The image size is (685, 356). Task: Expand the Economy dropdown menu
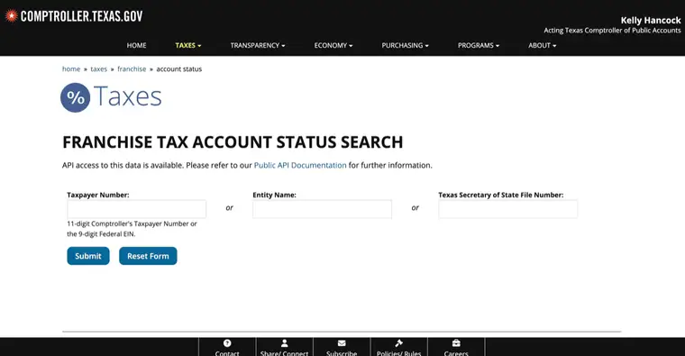(x=333, y=45)
